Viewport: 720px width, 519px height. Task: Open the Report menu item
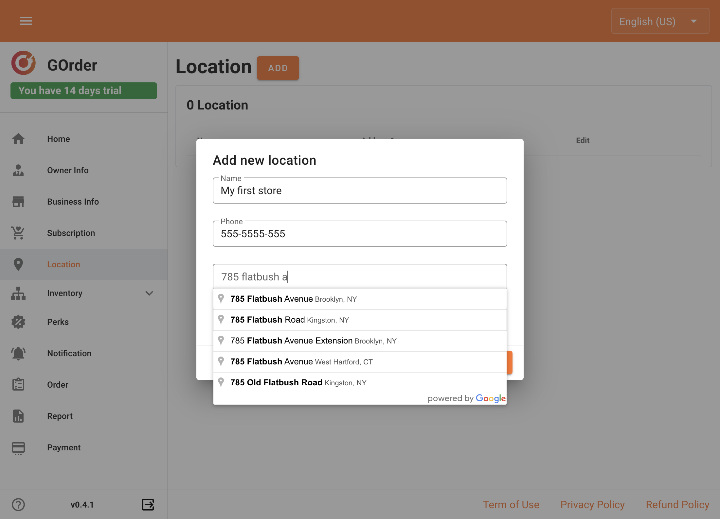click(84, 416)
